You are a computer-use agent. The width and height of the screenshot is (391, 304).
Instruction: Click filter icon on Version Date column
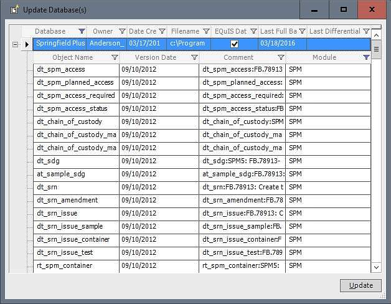194,57
